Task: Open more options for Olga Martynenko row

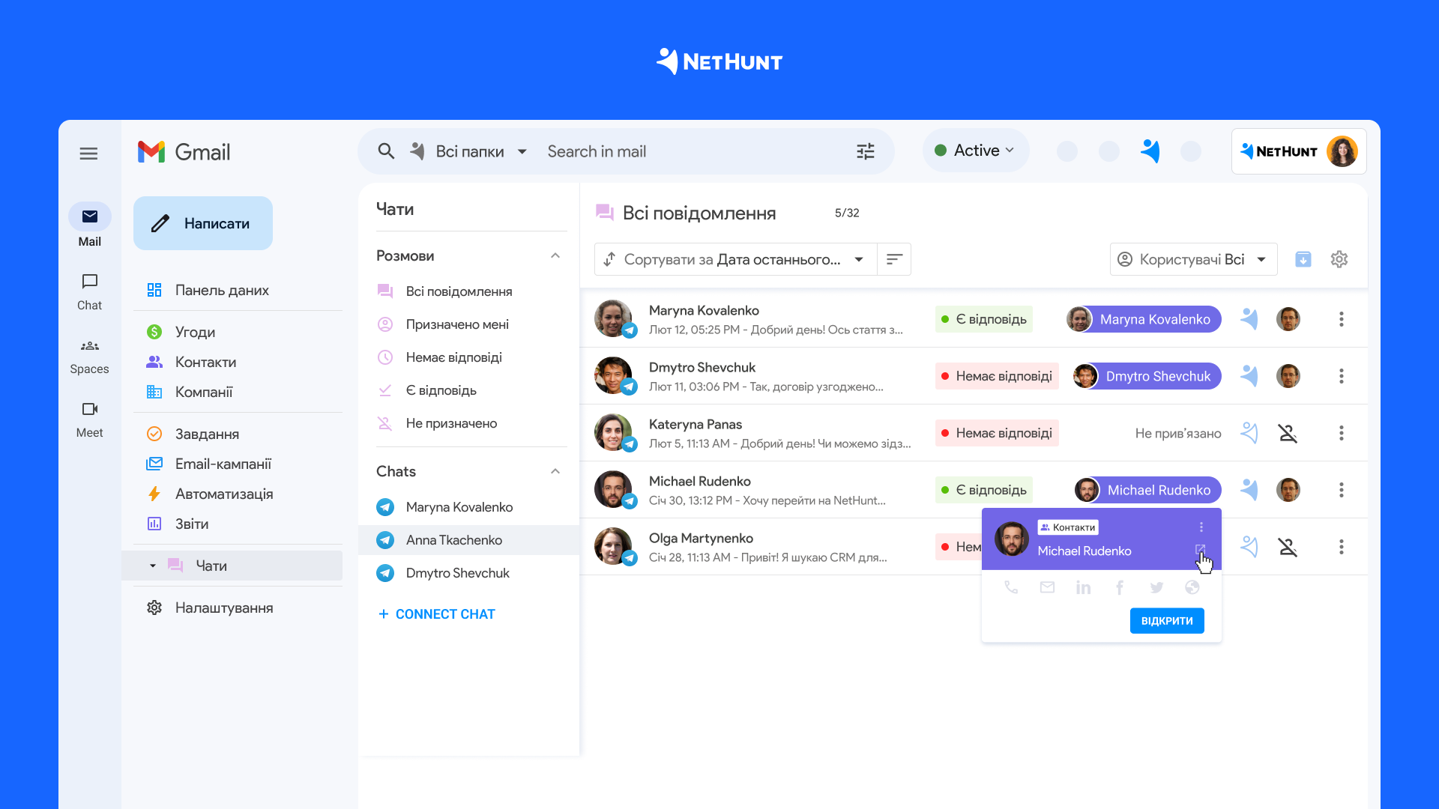Action: point(1342,547)
